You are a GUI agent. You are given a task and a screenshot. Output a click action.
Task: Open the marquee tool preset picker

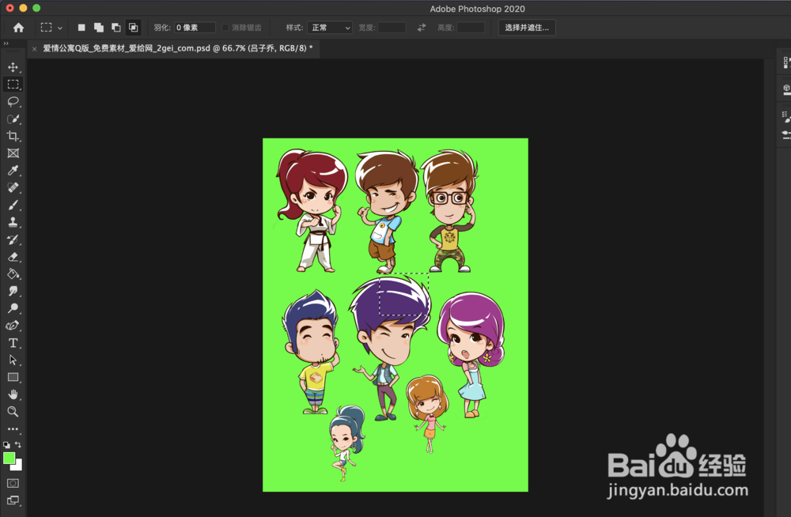click(51, 28)
